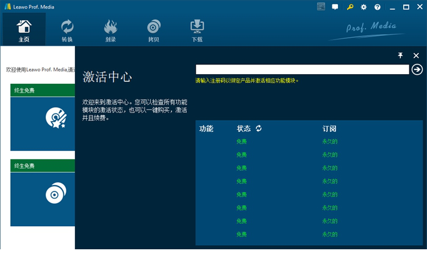Go to the 拷贝 copy tab
This screenshot has height=259, width=427.
pyautogui.click(x=154, y=29)
